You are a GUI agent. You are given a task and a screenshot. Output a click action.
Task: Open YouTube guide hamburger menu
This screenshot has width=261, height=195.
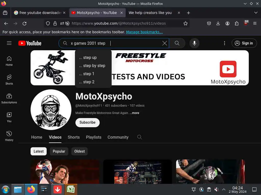(9, 43)
